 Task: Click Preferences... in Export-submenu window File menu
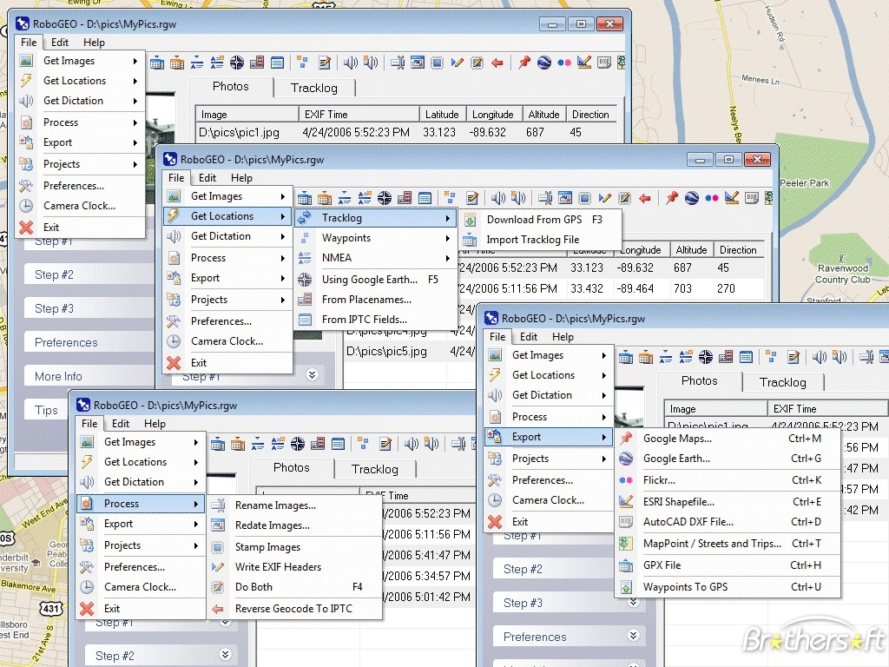(x=549, y=479)
